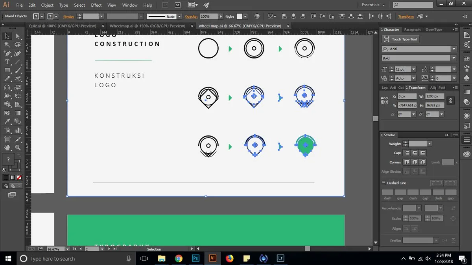472x265 pixels.
Task: Select the Mesh tool
Action: point(7,113)
